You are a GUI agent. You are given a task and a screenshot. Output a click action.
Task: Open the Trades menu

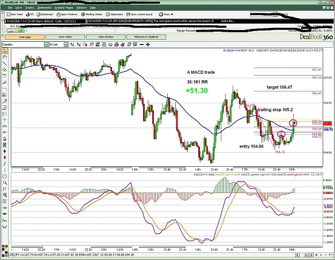click(x=29, y=8)
